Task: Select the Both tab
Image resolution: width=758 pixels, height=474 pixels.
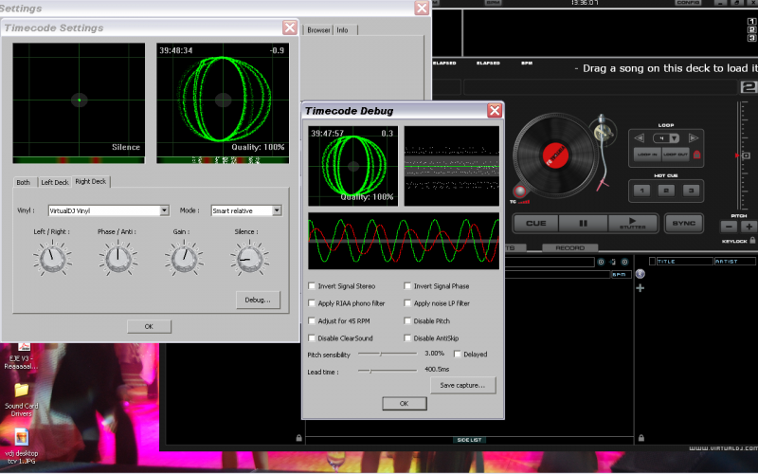Action: (24, 181)
